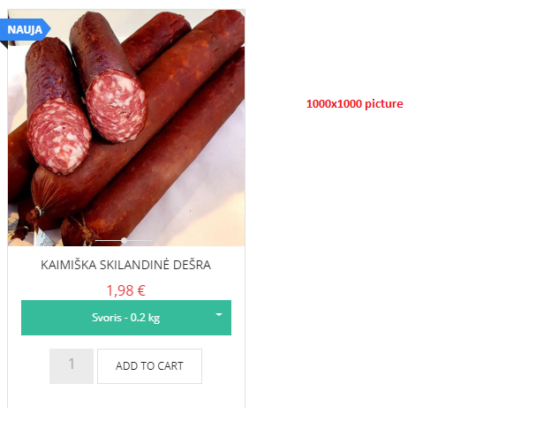The height and width of the screenshot is (421, 551).
Task: Open the Svoris - 0.2 kg weight selector
Action: click(126, 318)
